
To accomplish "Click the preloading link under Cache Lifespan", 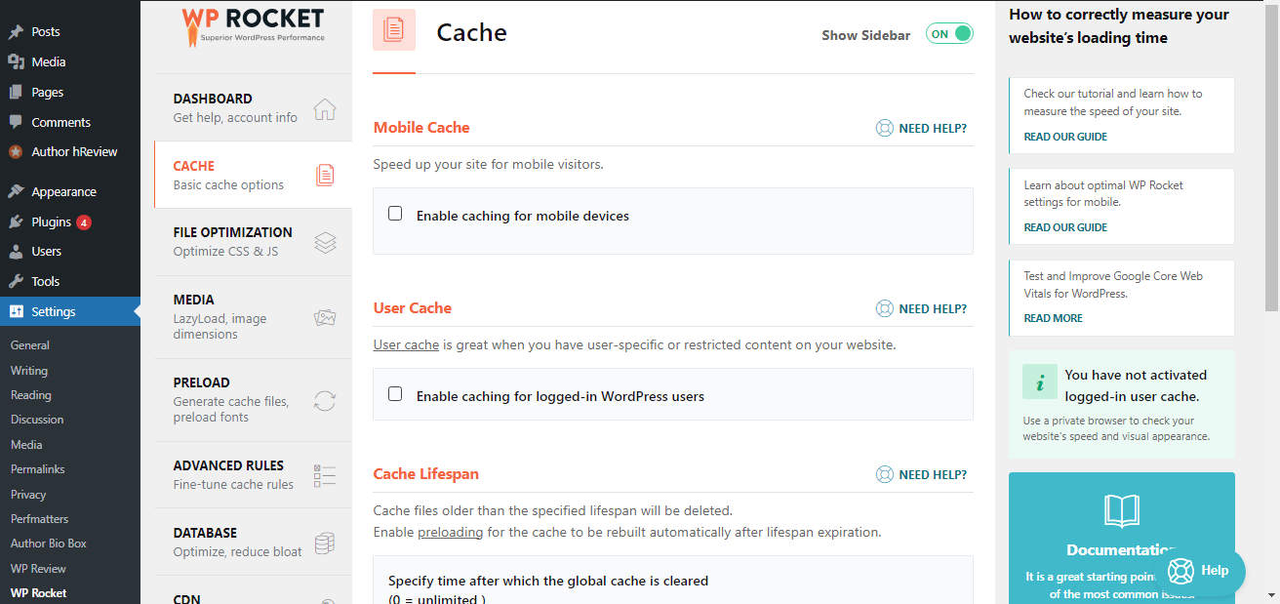I will pos(450,532).
